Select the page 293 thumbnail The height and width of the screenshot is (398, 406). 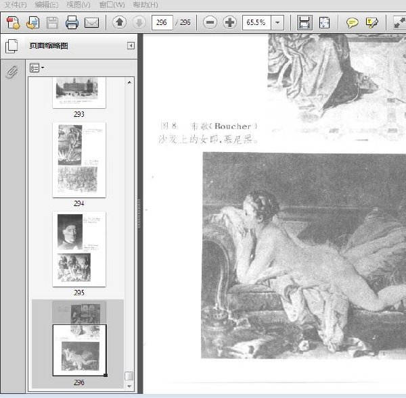(79, 93)
